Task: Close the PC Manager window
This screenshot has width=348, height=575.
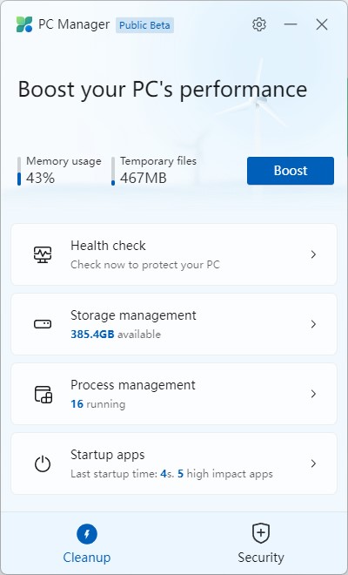Action: 322,24
